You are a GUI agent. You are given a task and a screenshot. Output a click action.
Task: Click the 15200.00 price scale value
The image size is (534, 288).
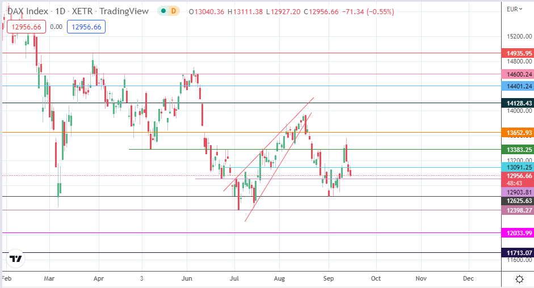pos(519,36)
